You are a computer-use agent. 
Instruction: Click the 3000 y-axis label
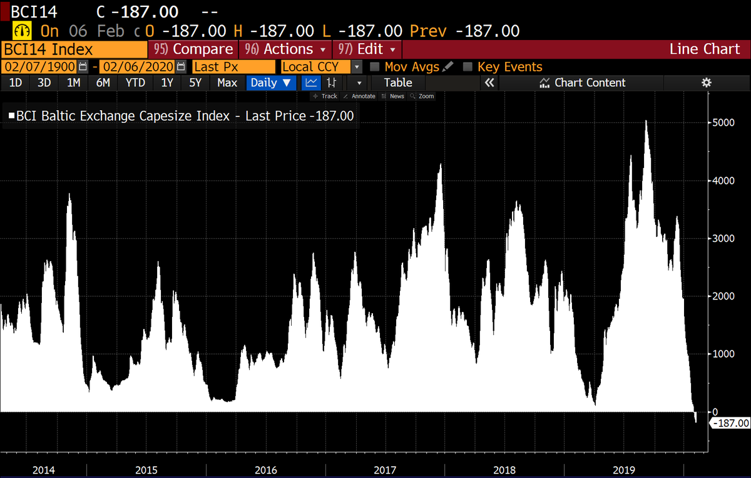(723, 239)
